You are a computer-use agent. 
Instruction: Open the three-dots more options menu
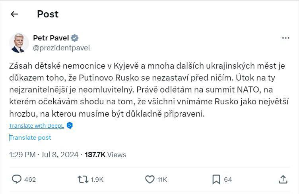tap(285, 38)
